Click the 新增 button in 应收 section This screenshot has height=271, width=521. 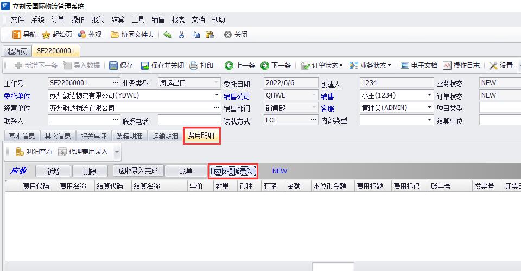(x=53, y=171)
